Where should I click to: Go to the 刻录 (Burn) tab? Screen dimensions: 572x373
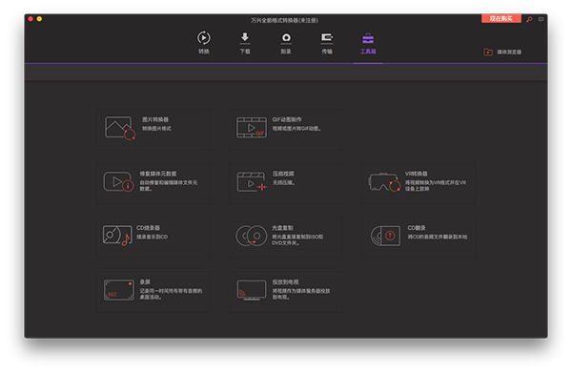[286, 43]
